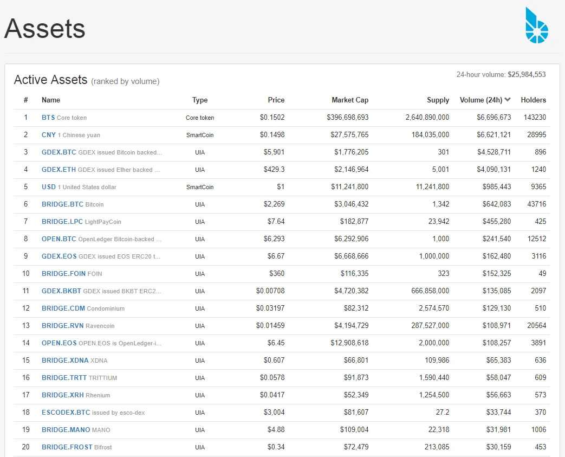Click BRIDGE.RVN holders count 20564
Image resolution: width=565 pixels, height=457 pixels.
[536, 325]
